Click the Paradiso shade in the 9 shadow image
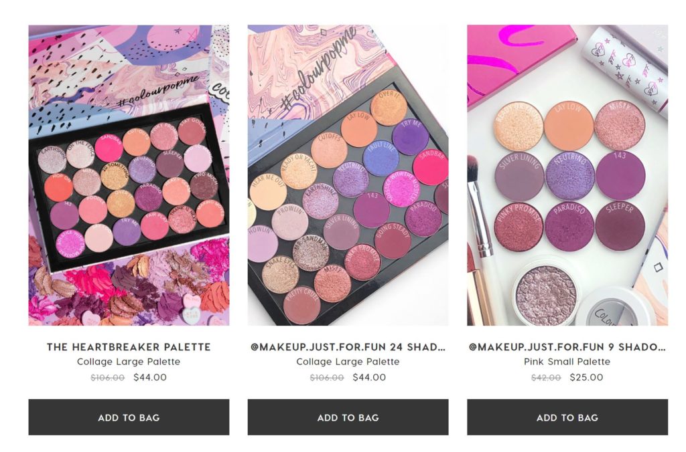Viewport: 686px width, 452px height. (x=569, y=226)
